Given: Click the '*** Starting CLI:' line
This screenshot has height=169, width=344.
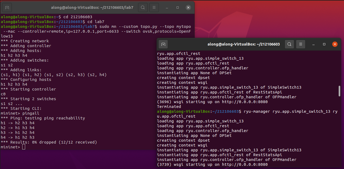Looking at the screenshot, I should tap(21, 108).
